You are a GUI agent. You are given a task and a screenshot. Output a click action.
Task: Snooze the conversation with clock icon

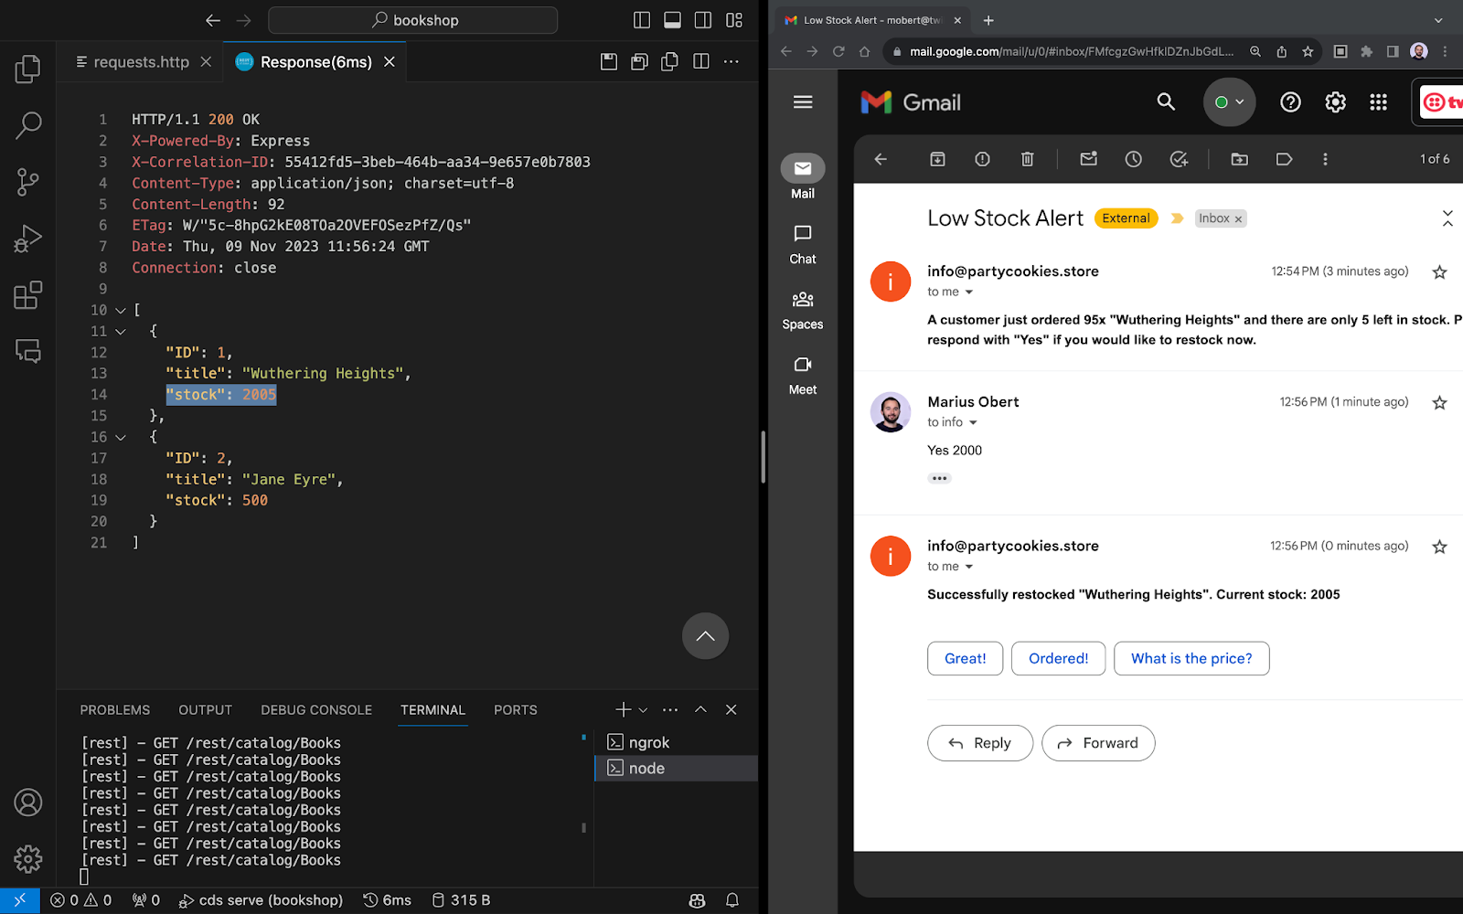[1134, 159]
